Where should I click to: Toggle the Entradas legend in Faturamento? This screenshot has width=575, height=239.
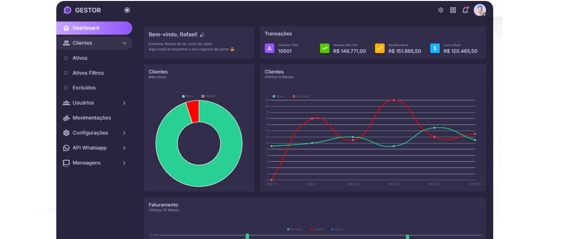(x=295, y=229)
